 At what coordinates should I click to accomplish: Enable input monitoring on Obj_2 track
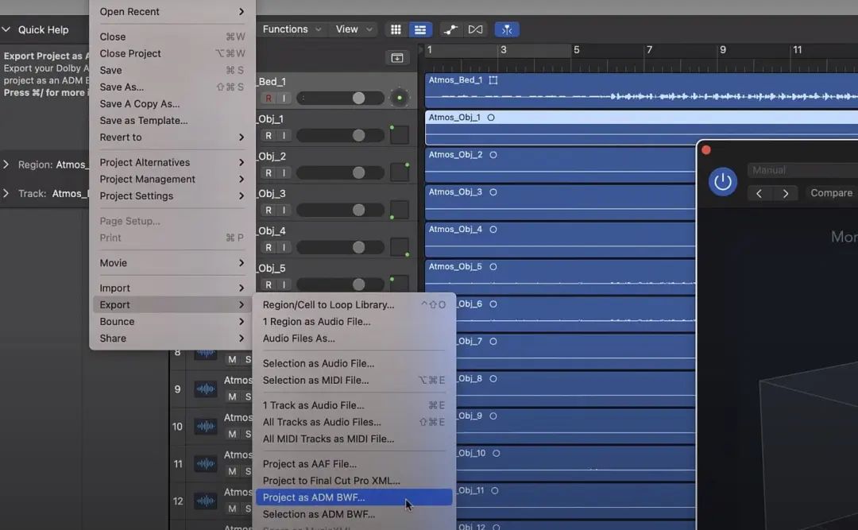coord(284,172)
